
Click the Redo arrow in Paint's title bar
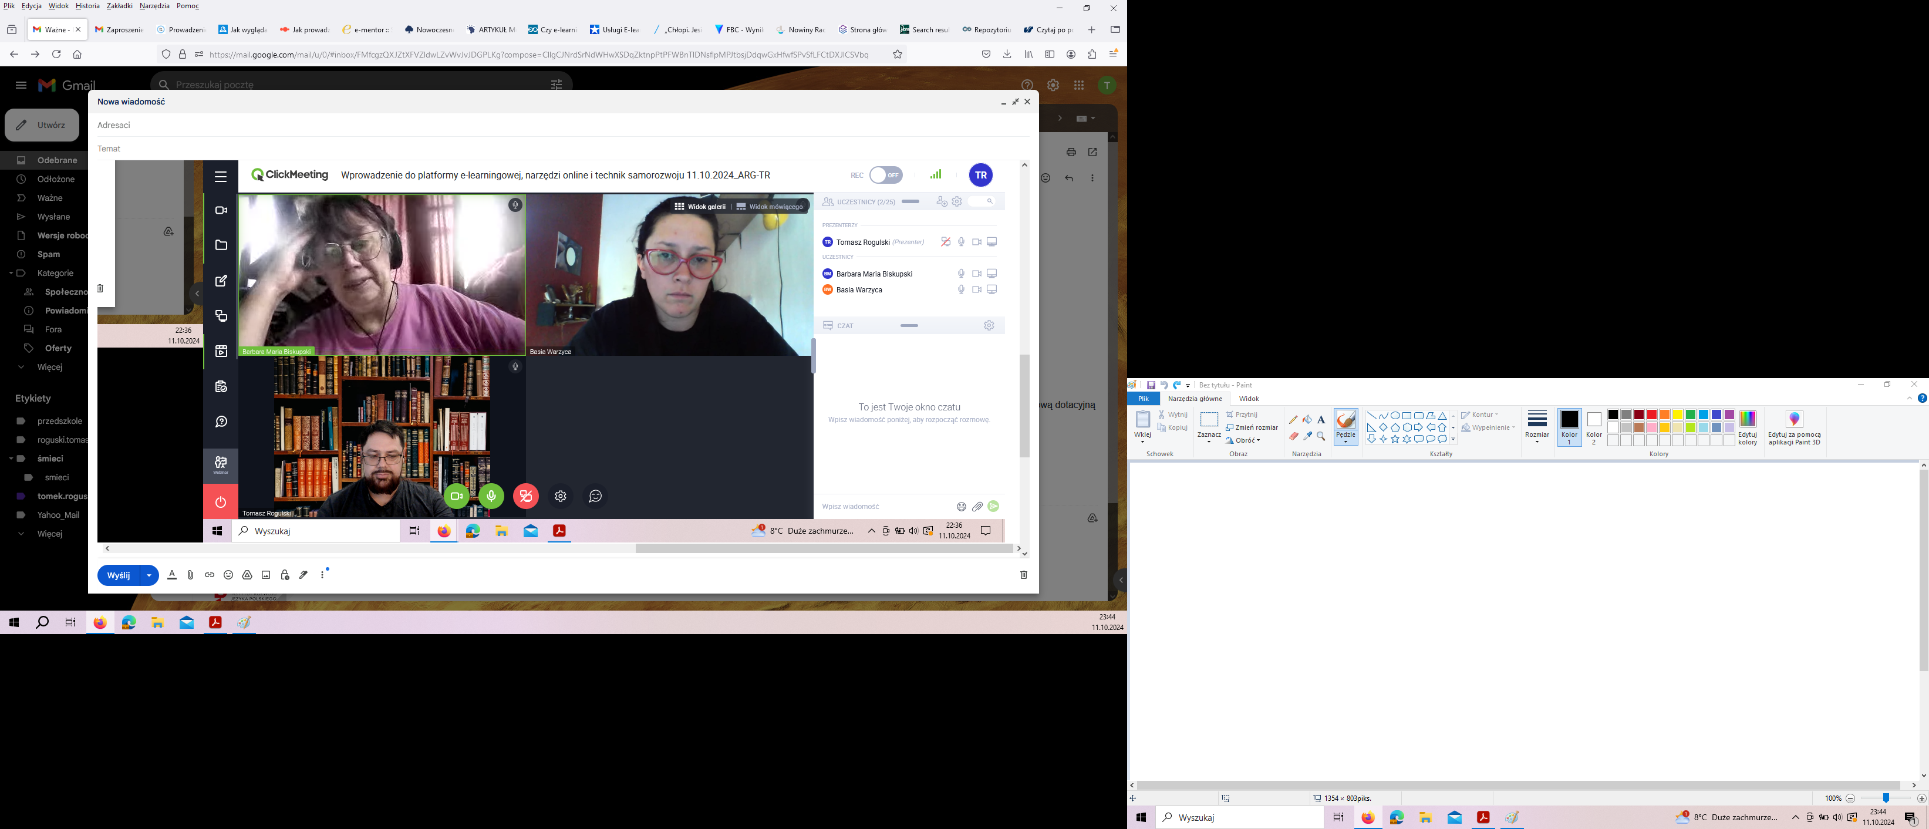coord(1176,385)
